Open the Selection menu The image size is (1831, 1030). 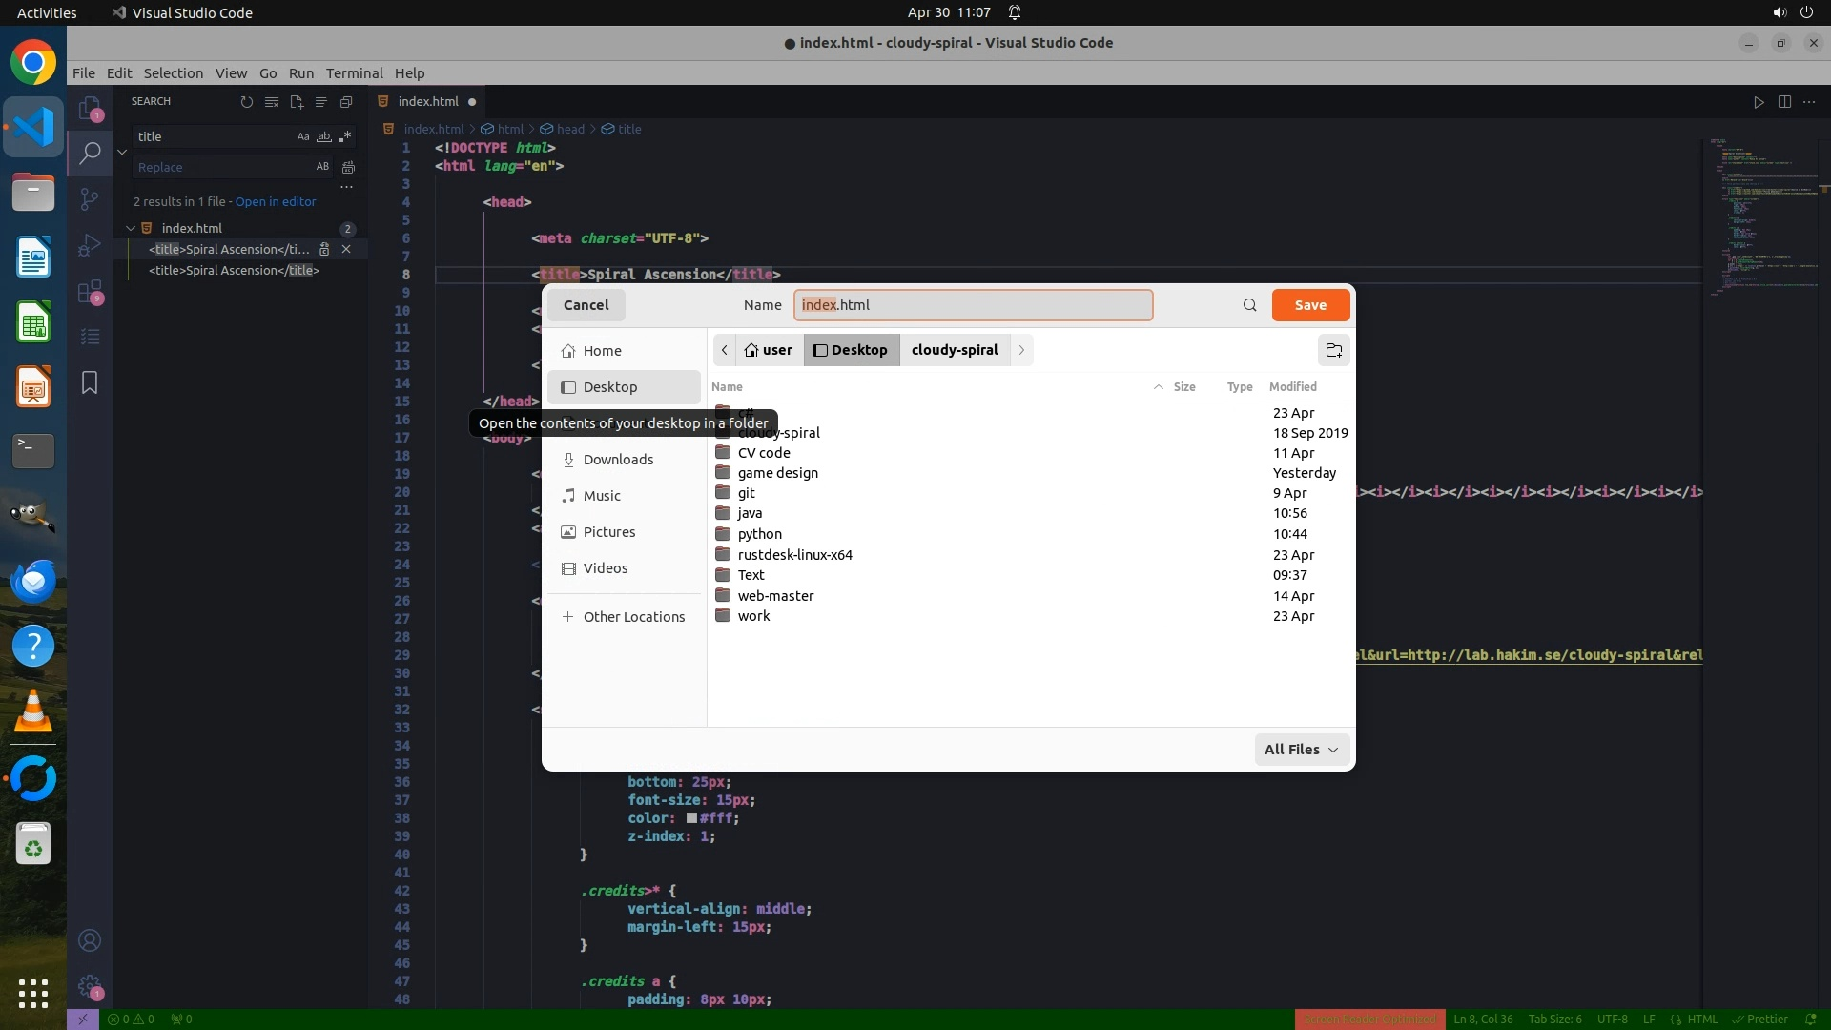pyautogui.click(x=173, y=73)
